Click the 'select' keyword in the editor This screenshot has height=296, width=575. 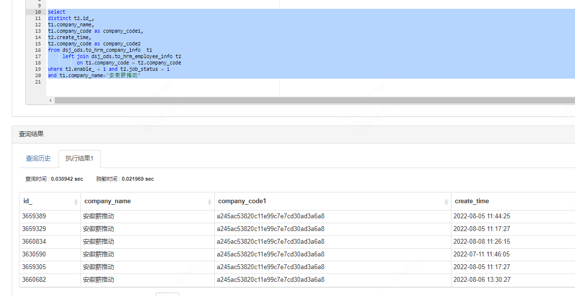click(x=56, y=12)
